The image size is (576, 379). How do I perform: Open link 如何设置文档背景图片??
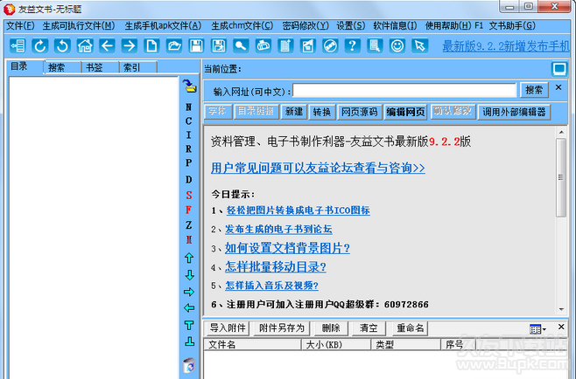287,248
